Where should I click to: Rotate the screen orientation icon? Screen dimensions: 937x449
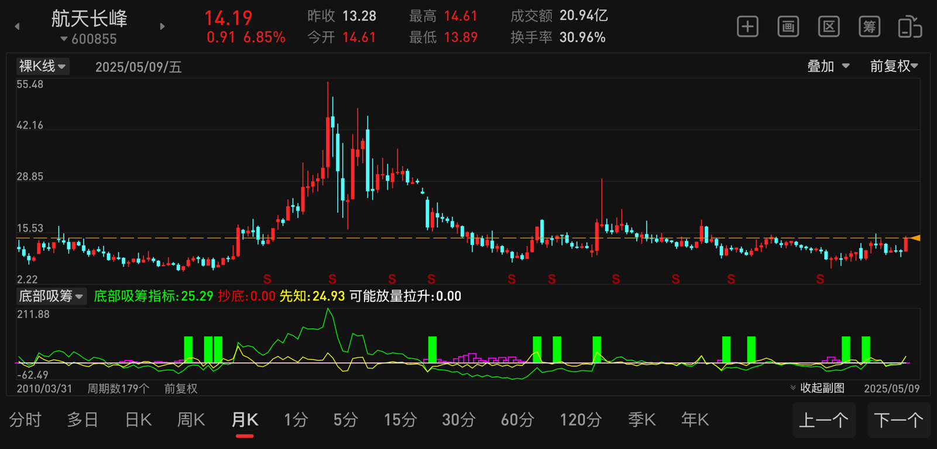point(910,27)
